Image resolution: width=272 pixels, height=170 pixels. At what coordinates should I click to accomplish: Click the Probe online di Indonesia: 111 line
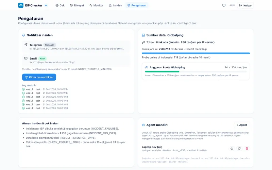(x=176, y=57)
